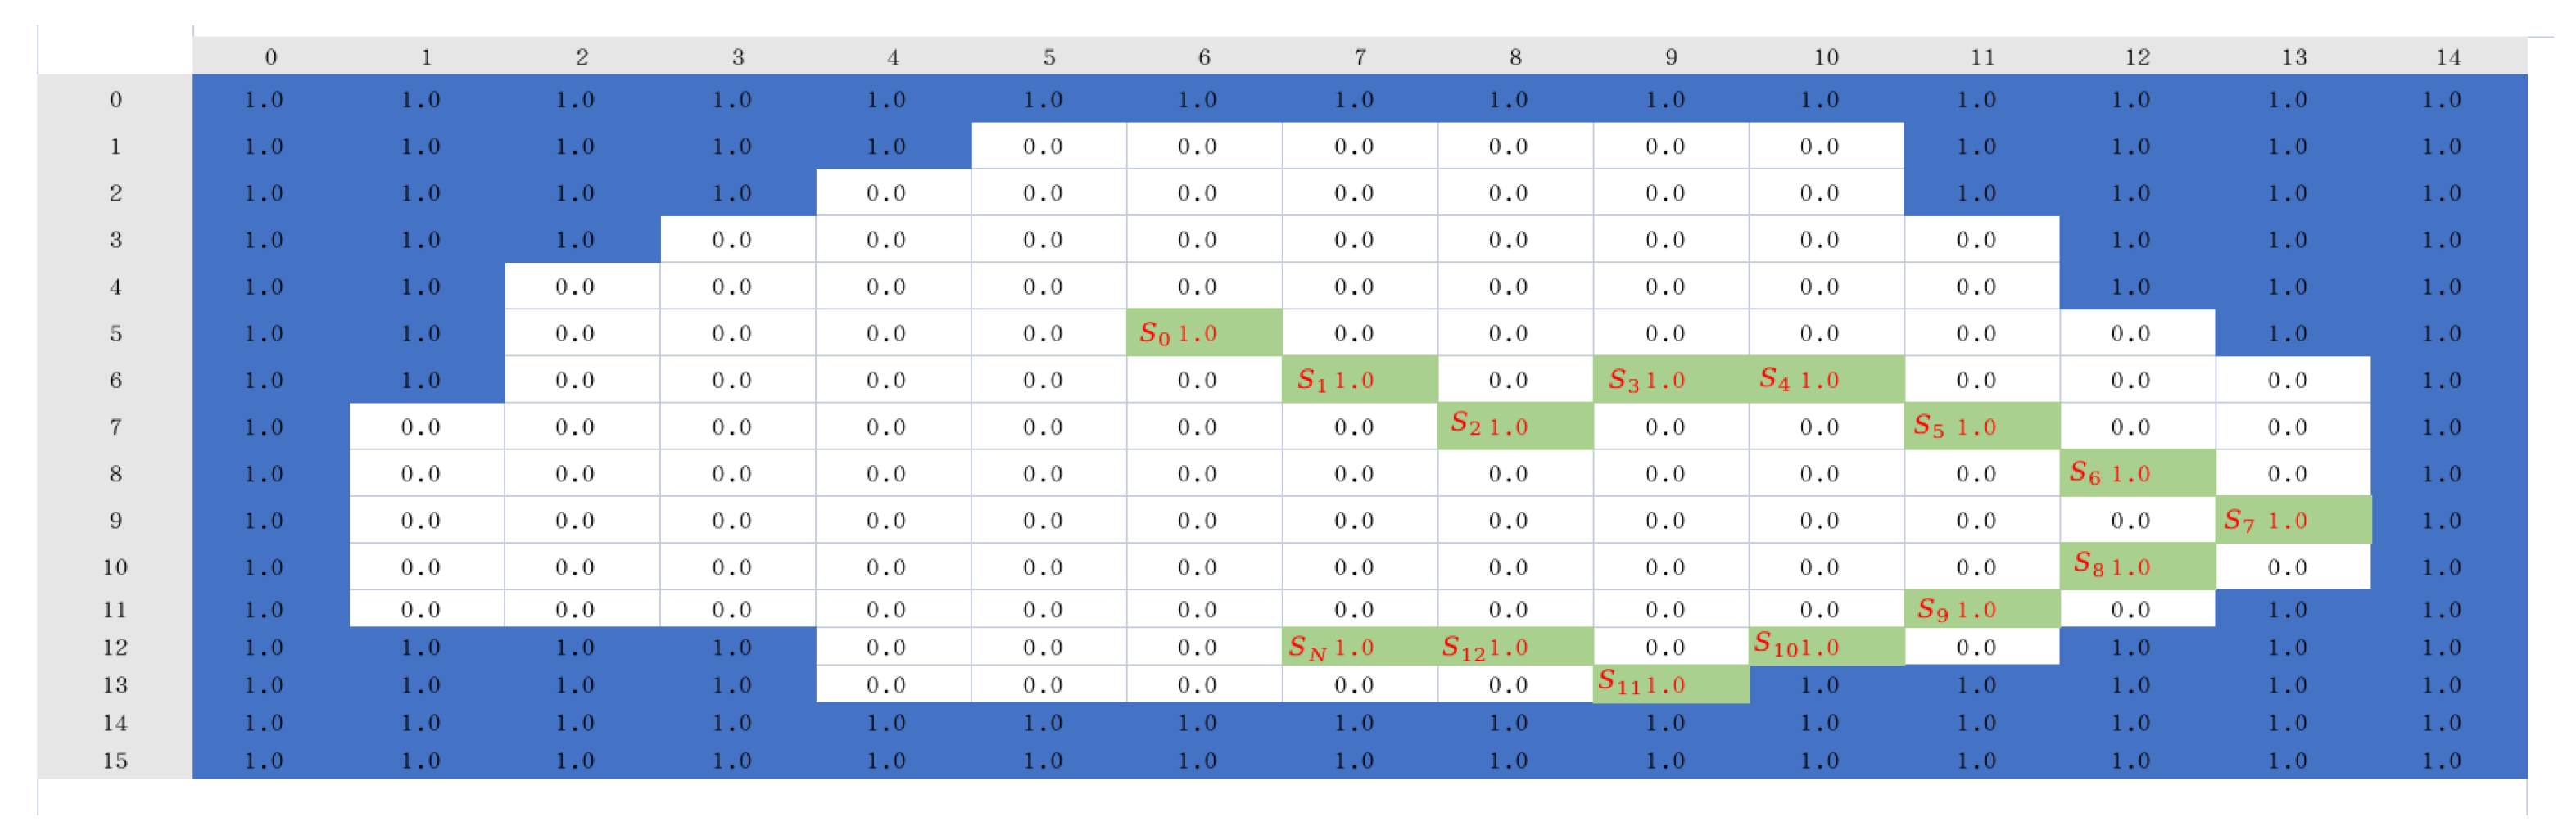Click row header 12
The image size is (2576, 835).
115,647
